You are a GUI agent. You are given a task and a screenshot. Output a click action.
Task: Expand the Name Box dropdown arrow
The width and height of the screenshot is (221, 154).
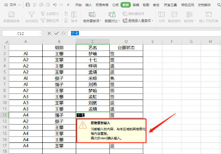point(41,33)
